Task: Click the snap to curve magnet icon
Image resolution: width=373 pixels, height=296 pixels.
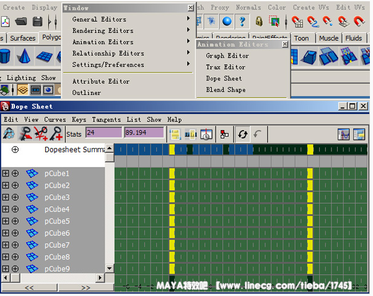Action: tap(313, 22)
